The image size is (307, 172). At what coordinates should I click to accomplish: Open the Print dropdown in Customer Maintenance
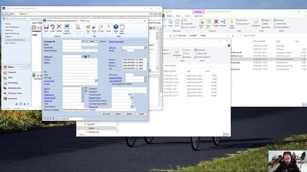(x=94, y=29)
